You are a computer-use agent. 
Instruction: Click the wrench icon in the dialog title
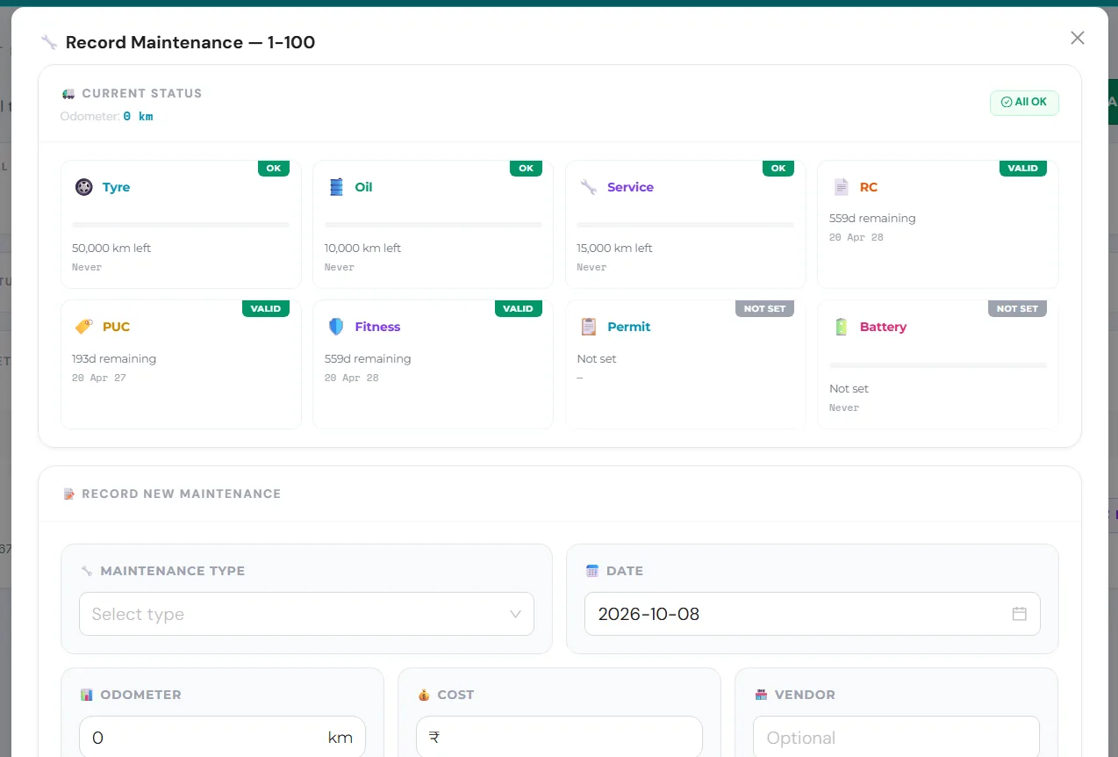(x=49, y=42)
